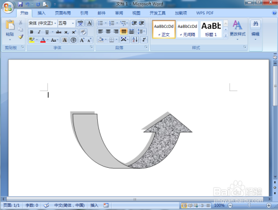Save the document from quick access toolbar
Screen dimensions: 278x210
(20, 4)
